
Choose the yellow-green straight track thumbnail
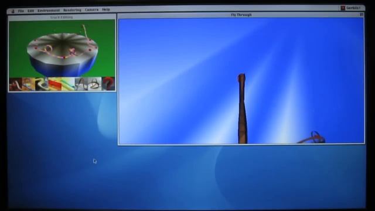(68, 84)
